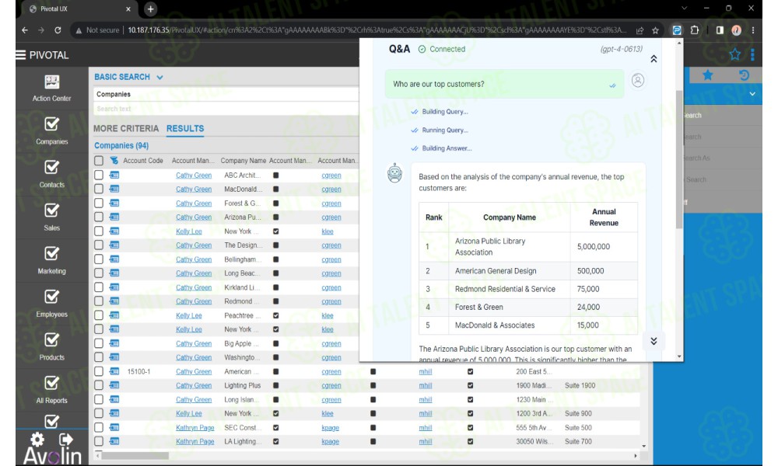778x466 pixels.
Task: Click the favorites star in the PIVOTAL header
Action: tap(735, 54)
